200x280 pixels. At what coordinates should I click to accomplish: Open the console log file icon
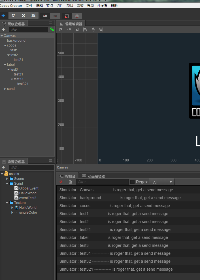(x=71, y=182)
